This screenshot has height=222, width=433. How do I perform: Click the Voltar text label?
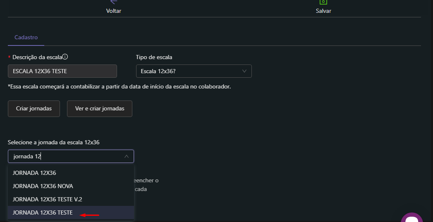[114, 11]
